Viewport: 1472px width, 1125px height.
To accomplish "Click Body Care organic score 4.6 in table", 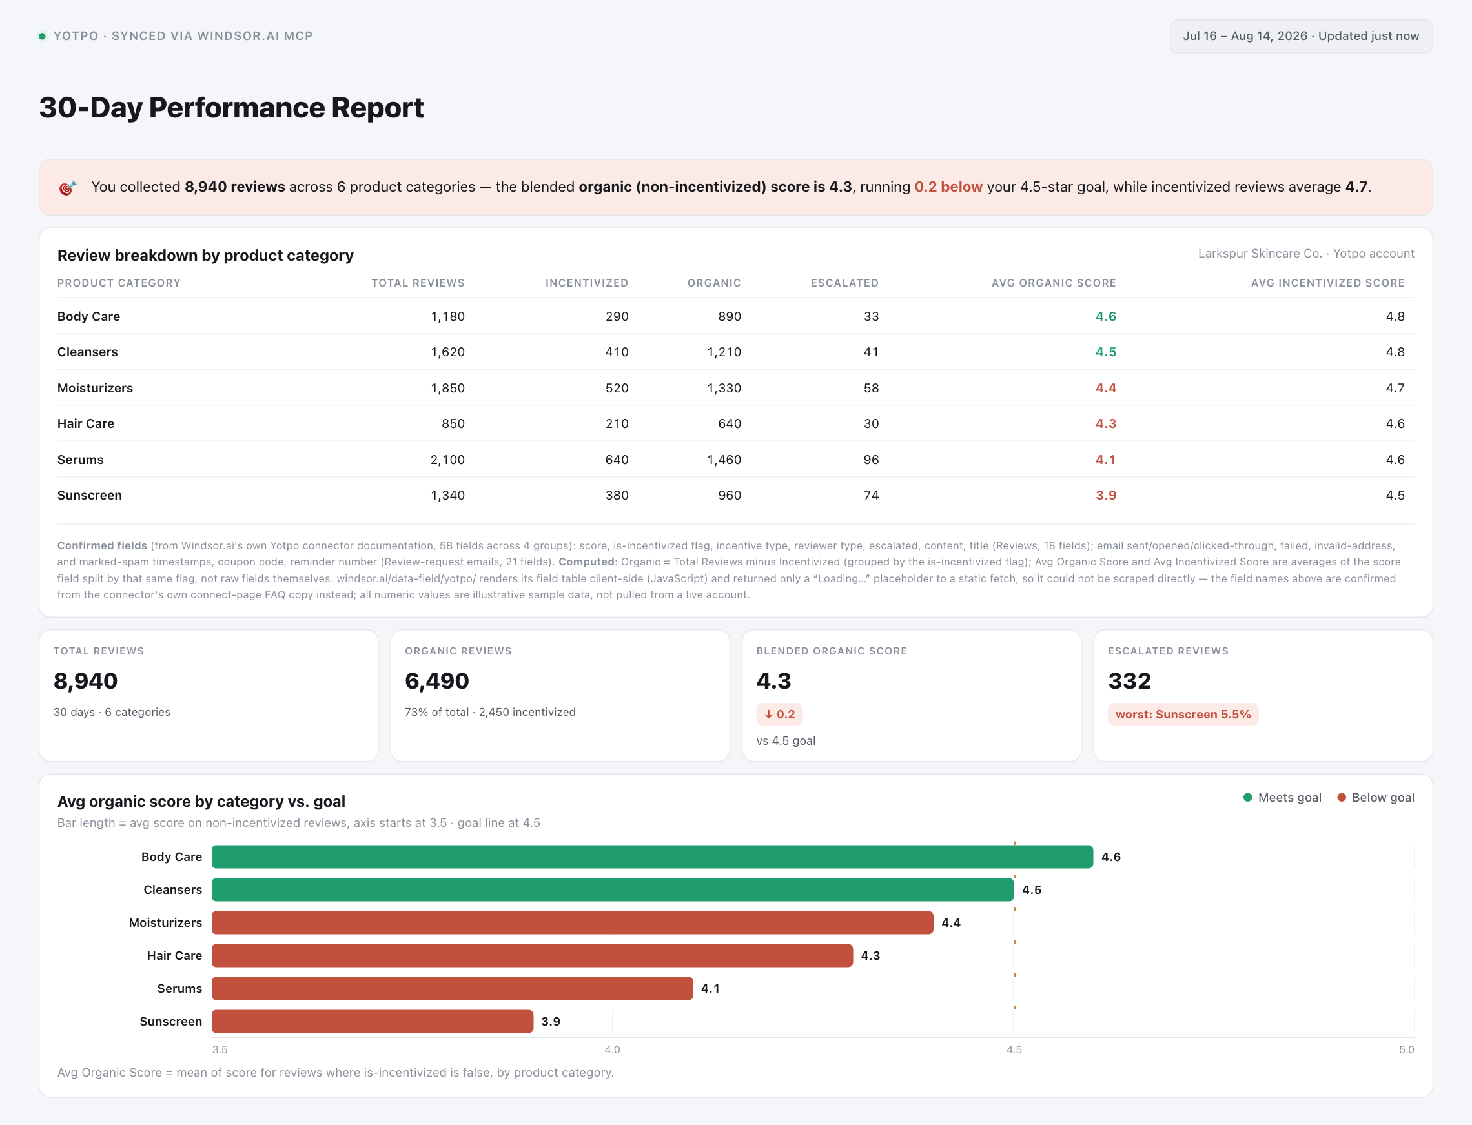I will point(1106,316).
